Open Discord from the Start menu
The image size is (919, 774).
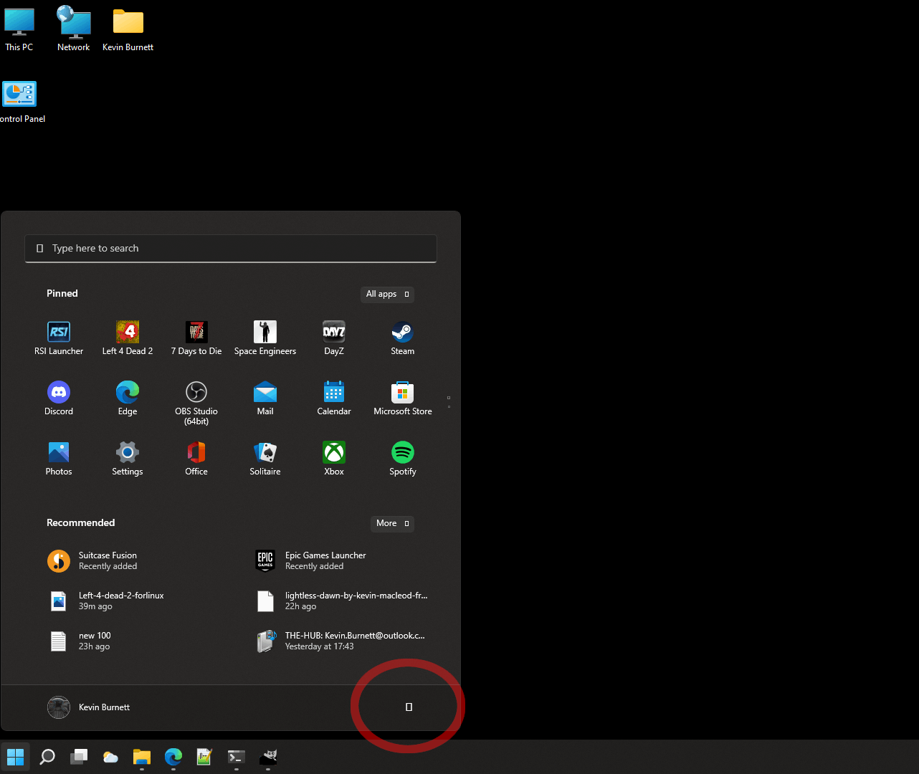[58, 392]
